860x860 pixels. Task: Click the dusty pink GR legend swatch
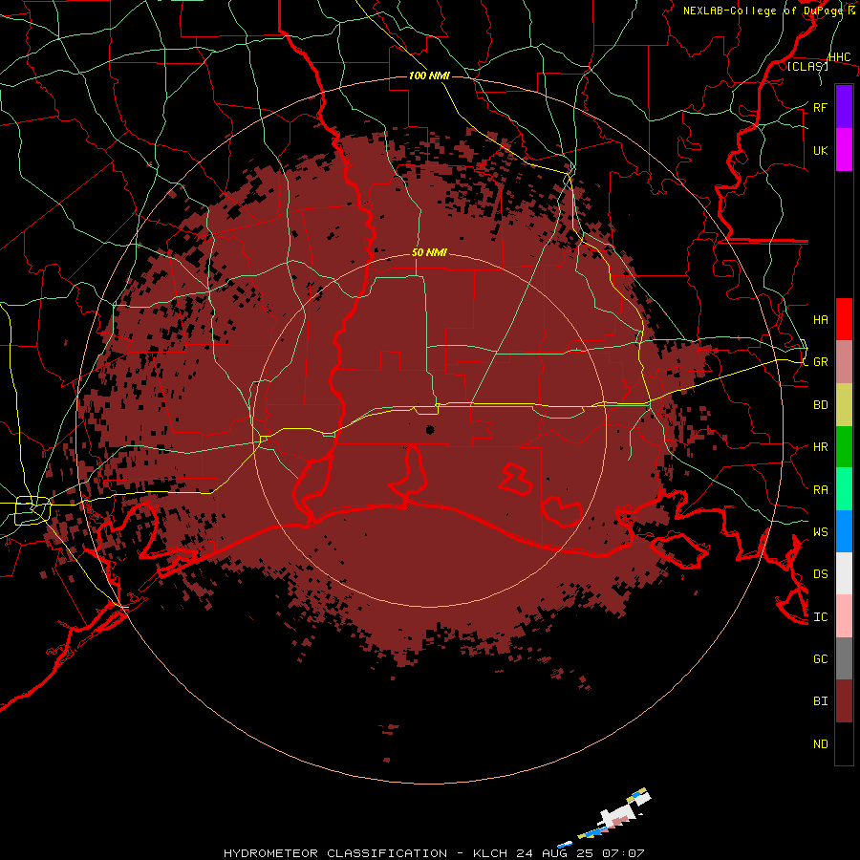pyautogui.click(x=844, y=361)
